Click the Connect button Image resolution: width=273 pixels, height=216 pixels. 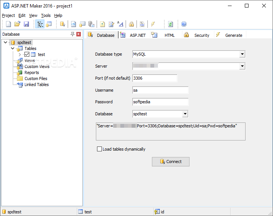pyautogui.click(x=171, y=162)
